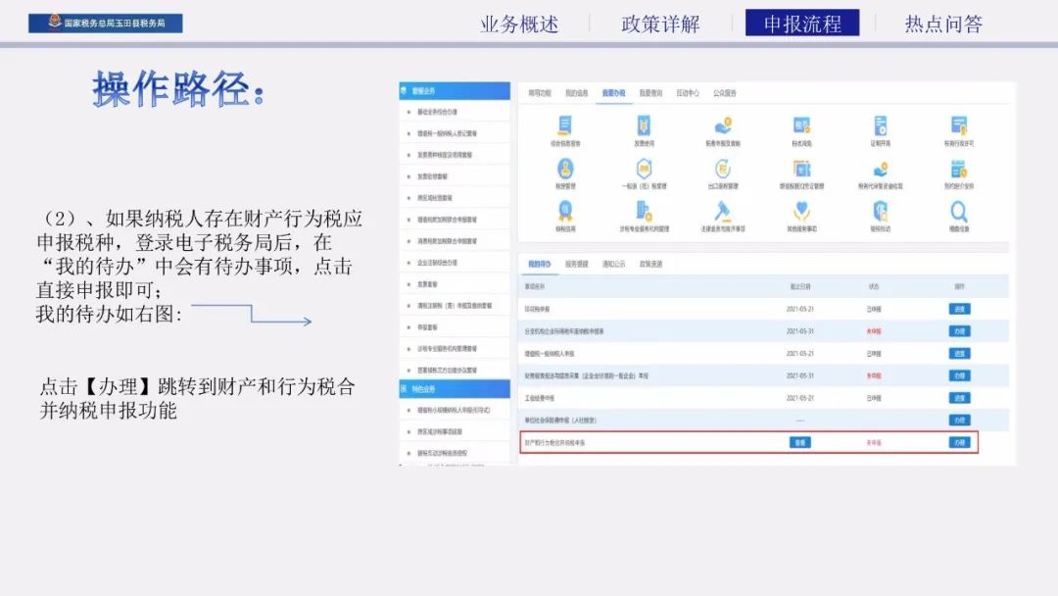
Task: Open the 增值税抵扣凭证管理 icon
Action: tap(801, 169)
